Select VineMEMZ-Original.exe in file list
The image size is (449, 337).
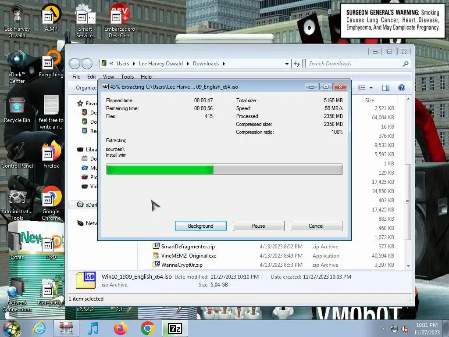pyautogui.click(x=189, y=256)
